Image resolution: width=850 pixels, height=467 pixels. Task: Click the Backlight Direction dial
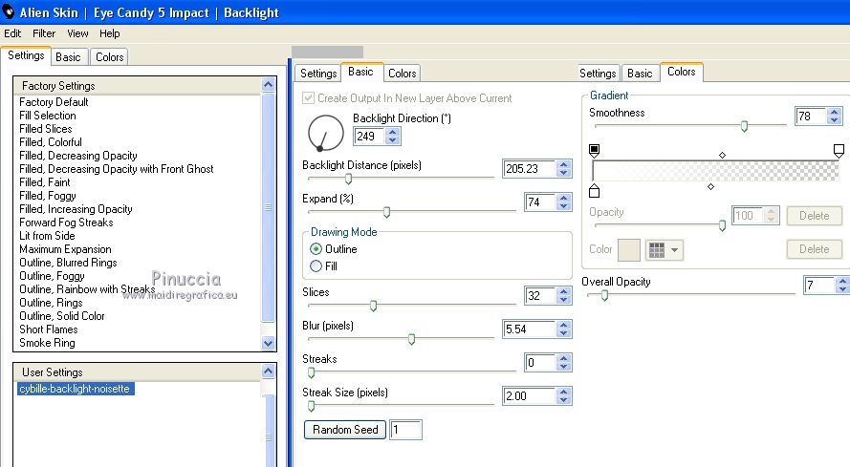click(x=326, y=133)
